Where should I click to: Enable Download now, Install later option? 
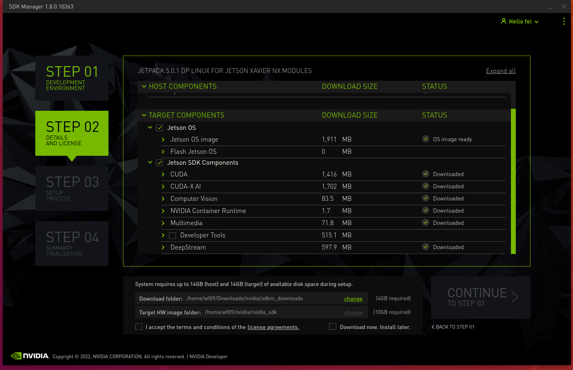[x=333, y=327]
